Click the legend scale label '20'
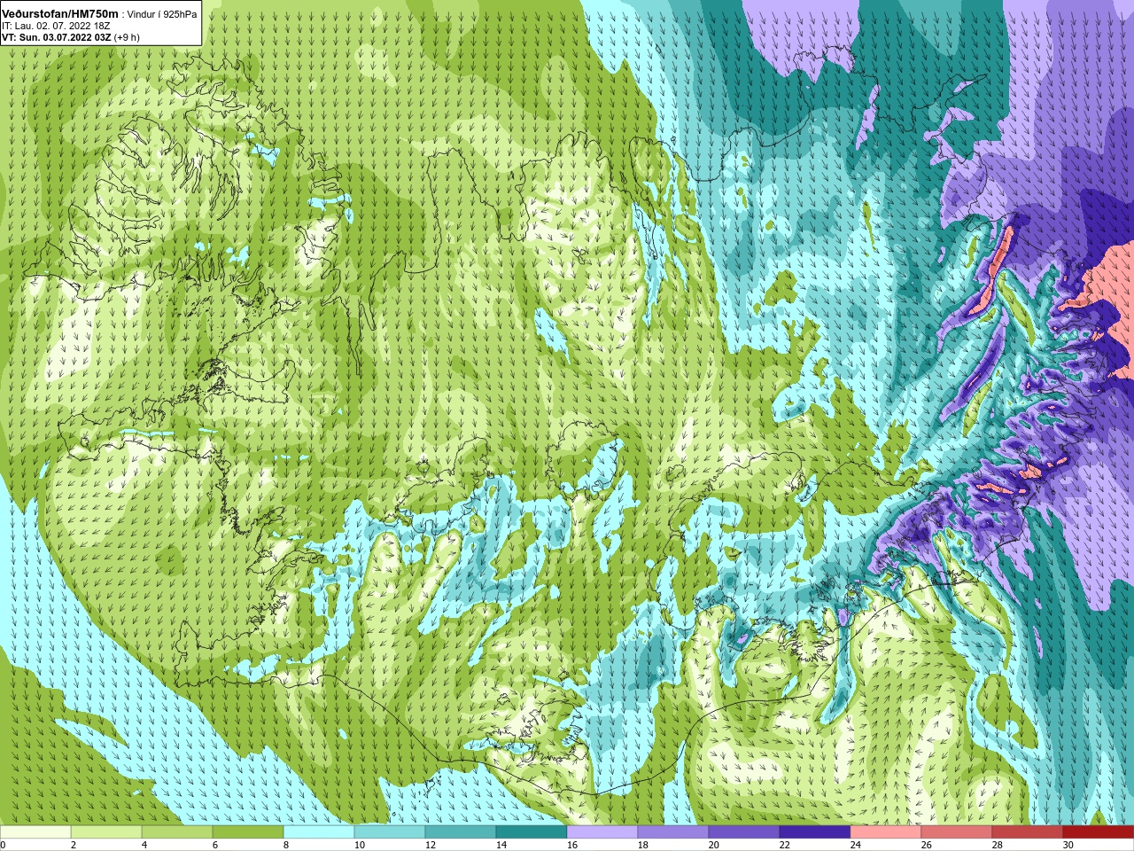The height and width of the screenshot is (851, 1134). click(x=714, y=845)
